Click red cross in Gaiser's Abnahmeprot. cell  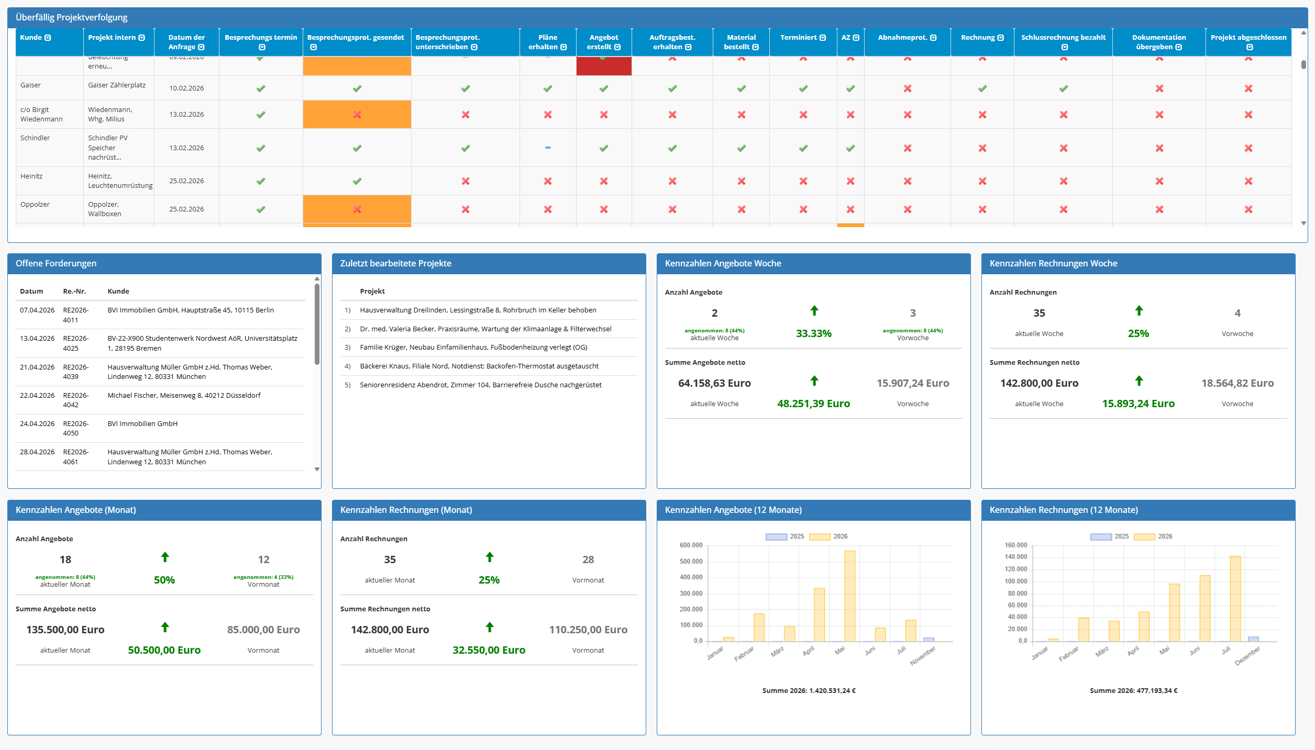907,88
